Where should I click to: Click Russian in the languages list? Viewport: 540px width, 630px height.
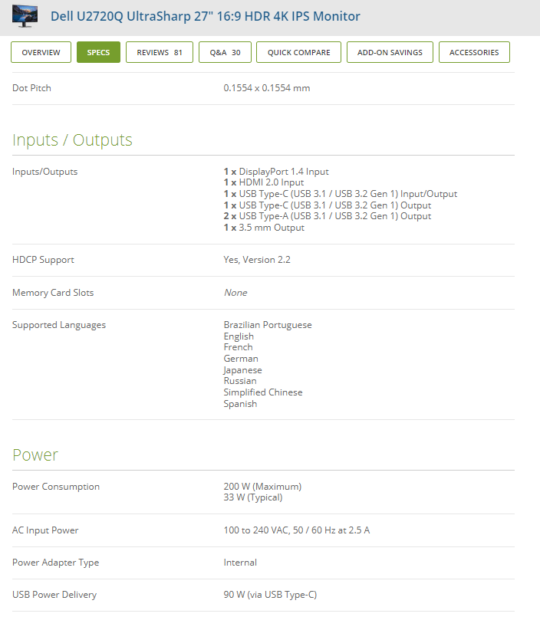240,381
